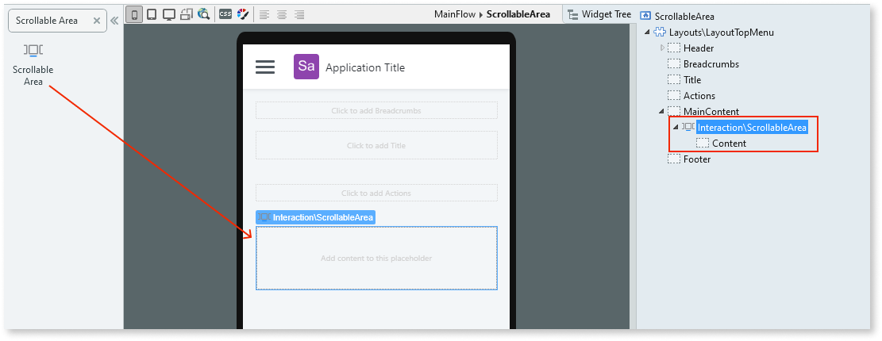
Task: Switch to tablet device preview
Action: pos(151,14)
